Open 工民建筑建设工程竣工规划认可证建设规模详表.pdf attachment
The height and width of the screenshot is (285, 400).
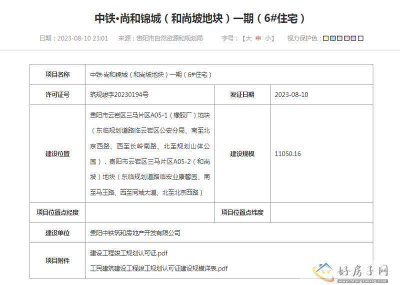(x=158, y=268)
